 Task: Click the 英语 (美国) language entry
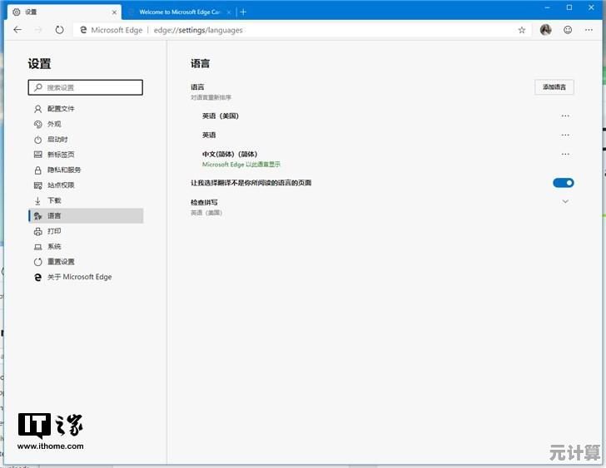221,116
